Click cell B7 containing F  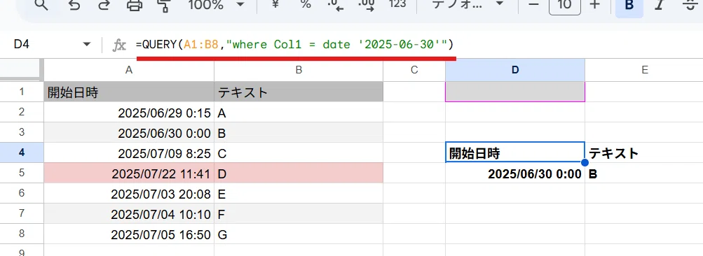299,213
